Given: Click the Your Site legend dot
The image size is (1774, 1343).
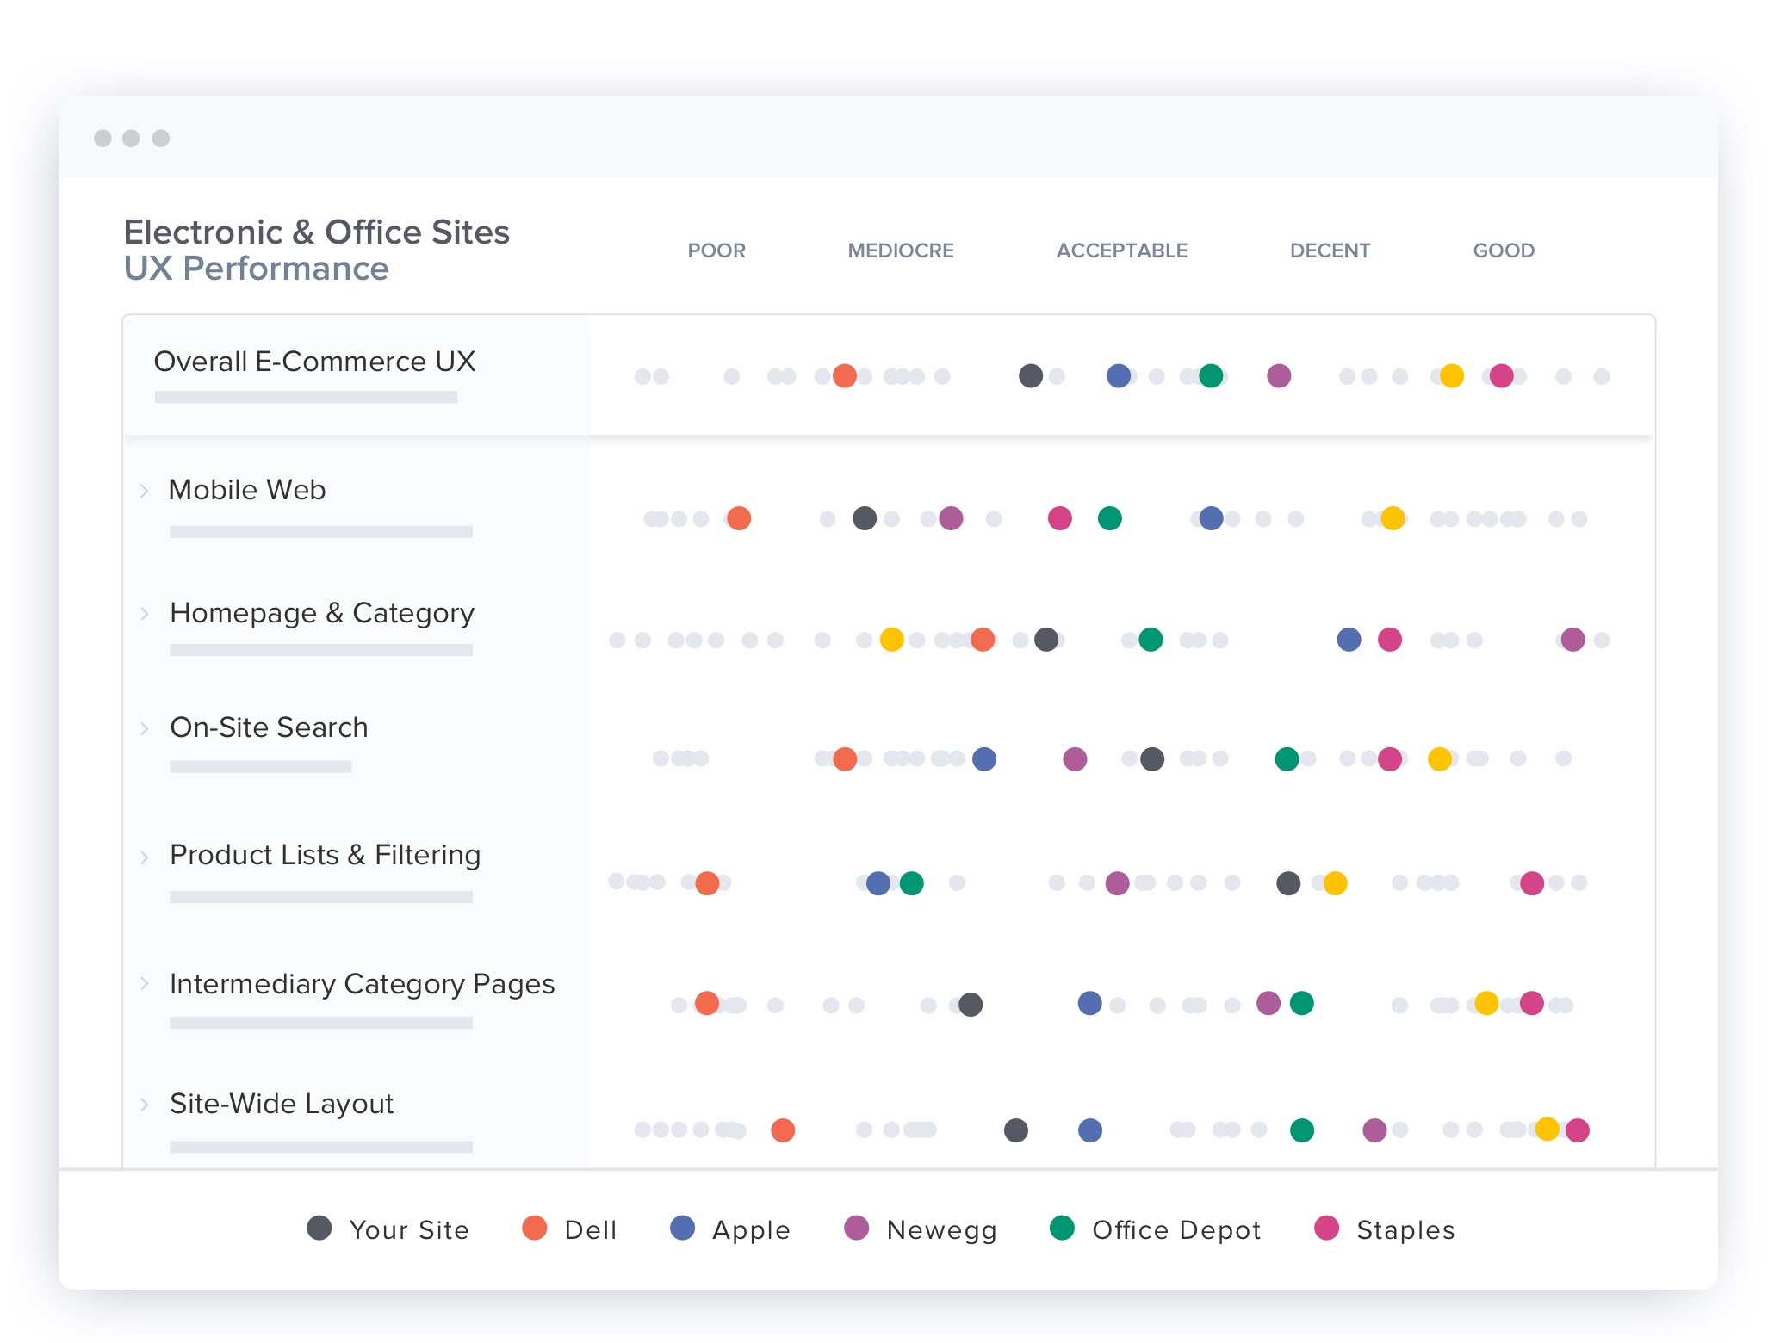Looking at the screenshot, I should [319, 1229].
